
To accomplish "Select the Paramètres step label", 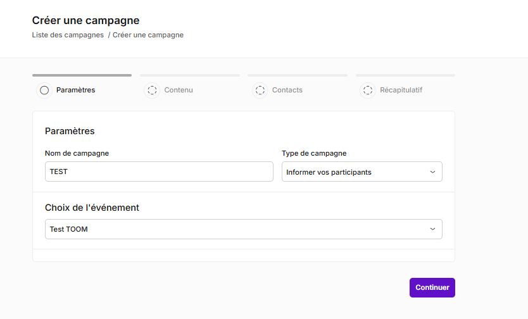I will pos(76,90).
